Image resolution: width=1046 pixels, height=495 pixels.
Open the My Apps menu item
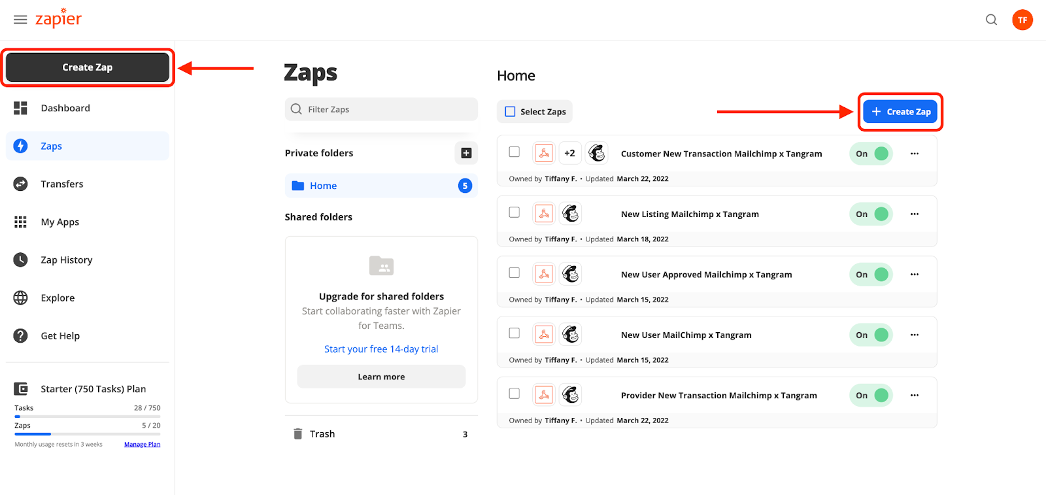pos(88,222)
